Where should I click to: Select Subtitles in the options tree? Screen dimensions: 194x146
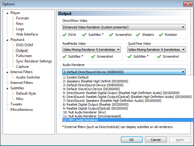tap(17, 88)
